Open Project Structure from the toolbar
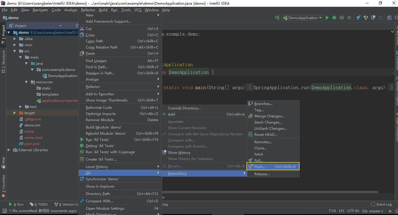The width and height of the screenshot is (398, 215). click(x=389, y=18)
